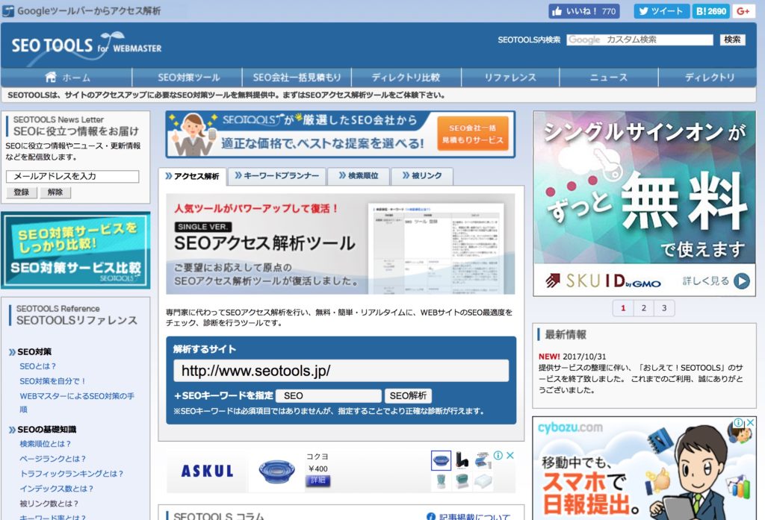Open the SEO対策ツール menu
This screenshot has height=520, width=765.
[x=188, y=77]
